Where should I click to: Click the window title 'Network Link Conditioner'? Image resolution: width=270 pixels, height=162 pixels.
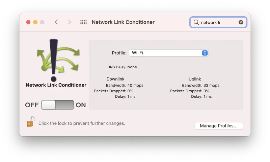[123, 22]
